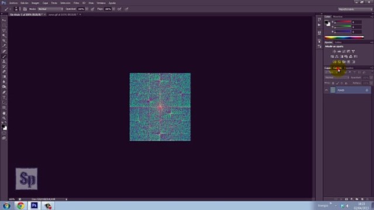This screenshot has width=374, height=210.
Task: Create a new layer from Capas panel footer
Action: (x=362, y=199)
